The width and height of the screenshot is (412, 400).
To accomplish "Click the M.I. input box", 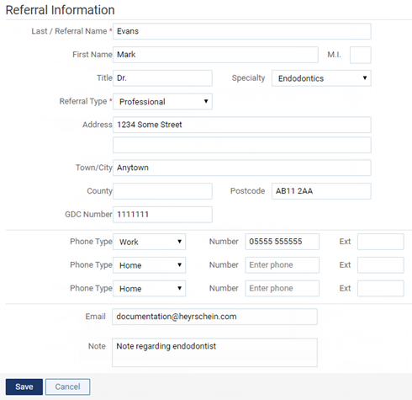I will click(x=361, y=55).
